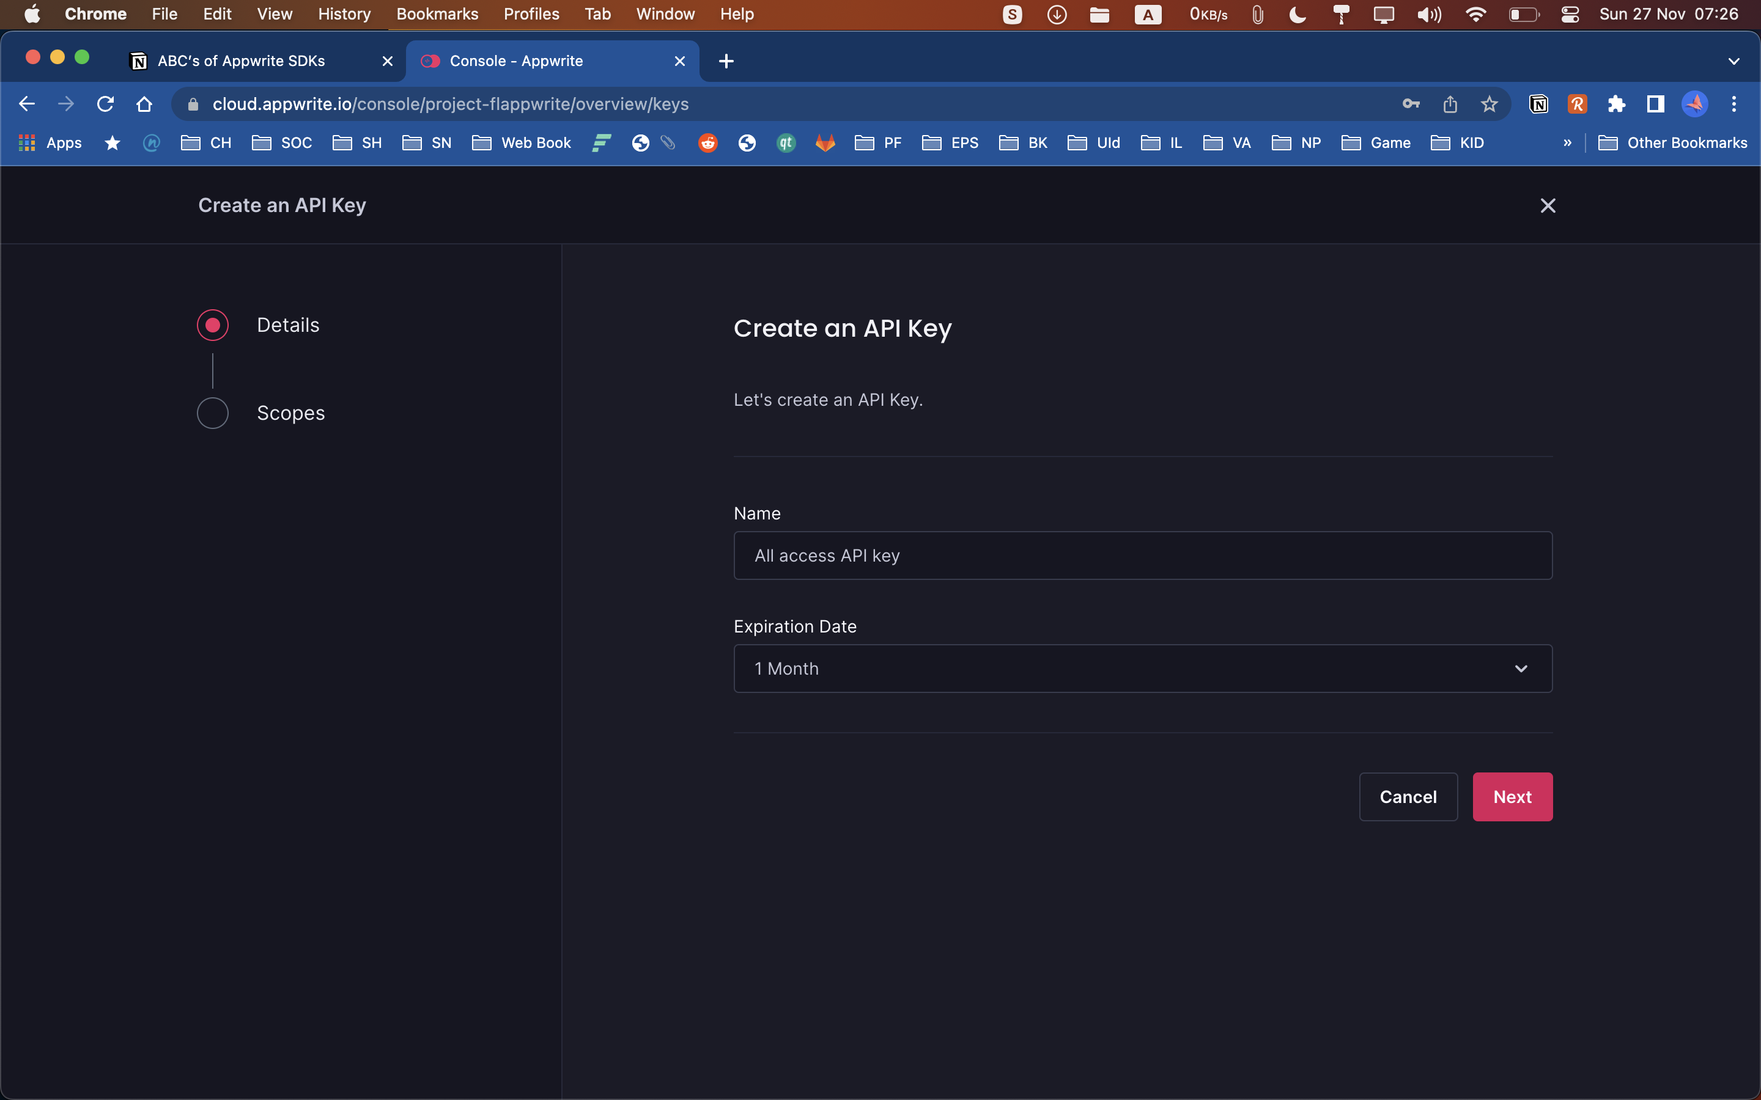The height and width of the screenshot is (1100, 1761).
Task: Click the share page icon
Action: click(1450, 104)
